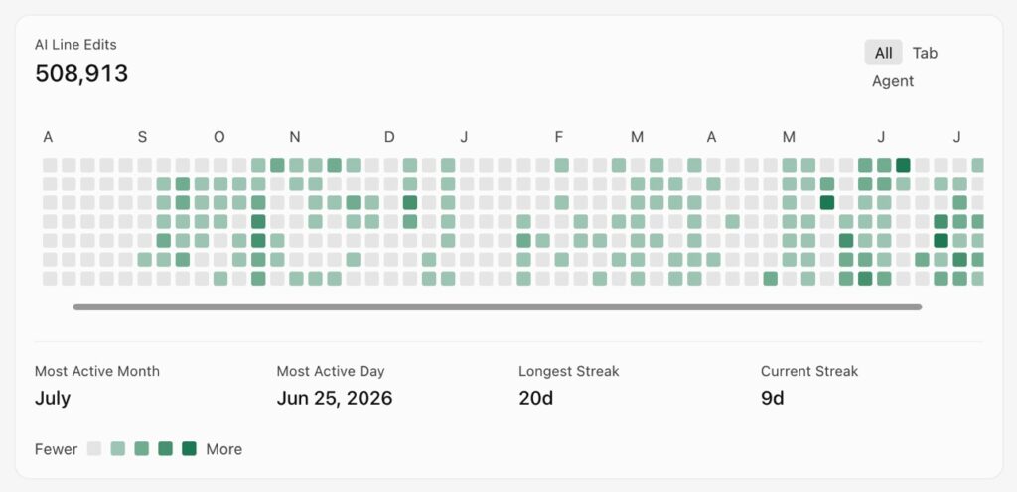Switch to the Tab filter
The image size is (1017, 492).
(925, 53)
